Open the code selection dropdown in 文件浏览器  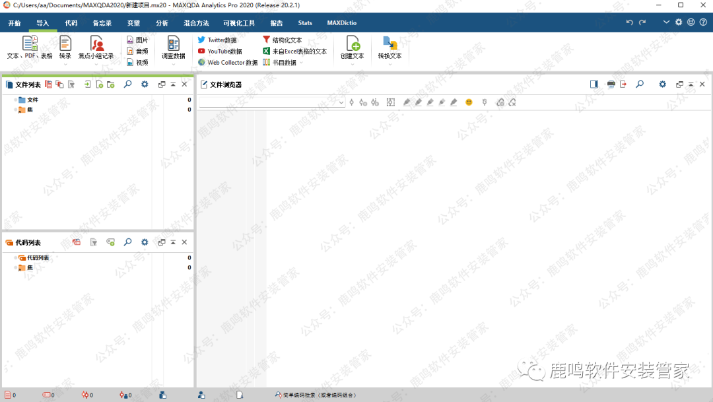click(x=341, y=103)
